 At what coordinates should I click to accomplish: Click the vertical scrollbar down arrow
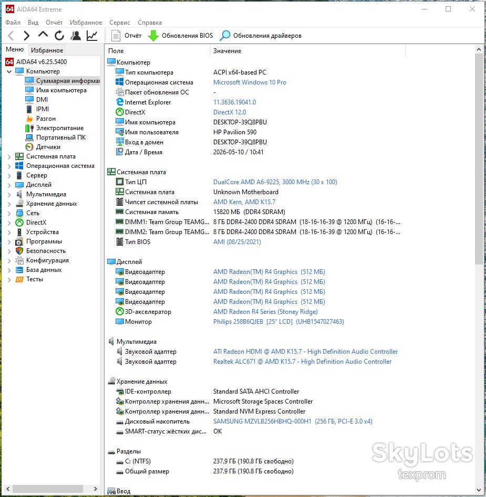[479, 490]
